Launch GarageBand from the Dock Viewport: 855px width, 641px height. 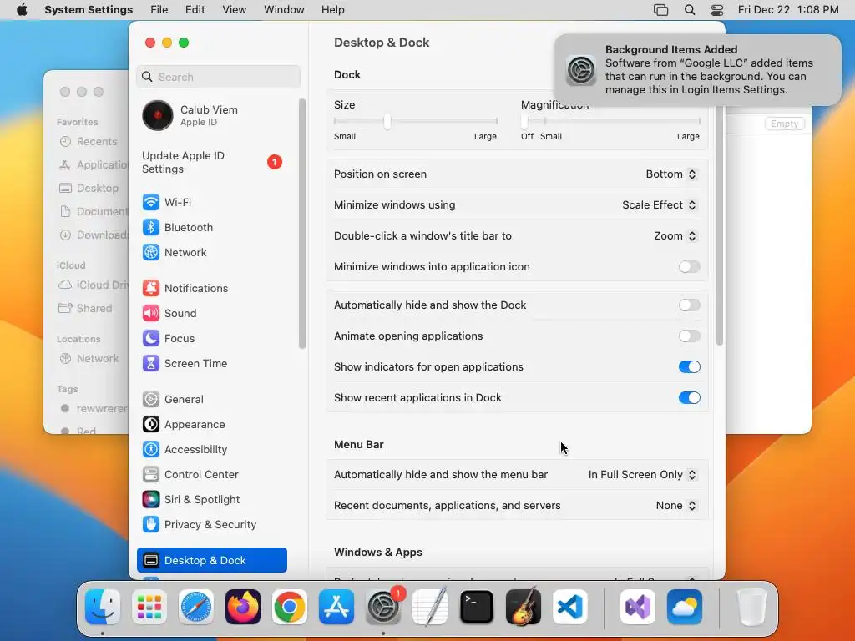(524, 607)
